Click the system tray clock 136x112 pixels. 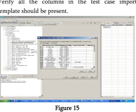[131, 101]
